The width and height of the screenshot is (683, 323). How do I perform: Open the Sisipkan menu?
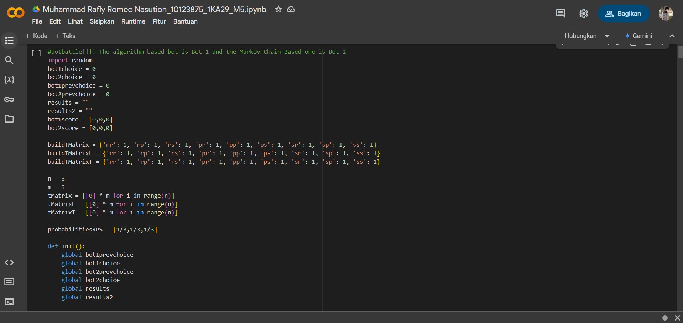click(x=102, y=21)
